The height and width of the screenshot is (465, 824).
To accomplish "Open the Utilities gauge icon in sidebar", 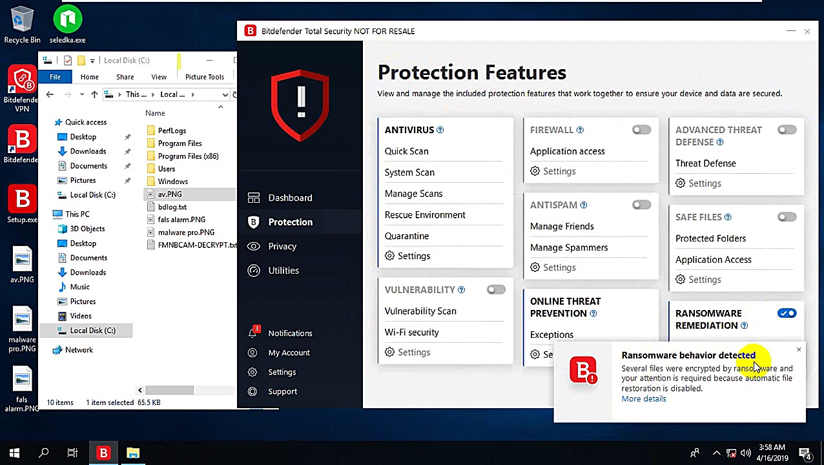I will coord(254,271).
